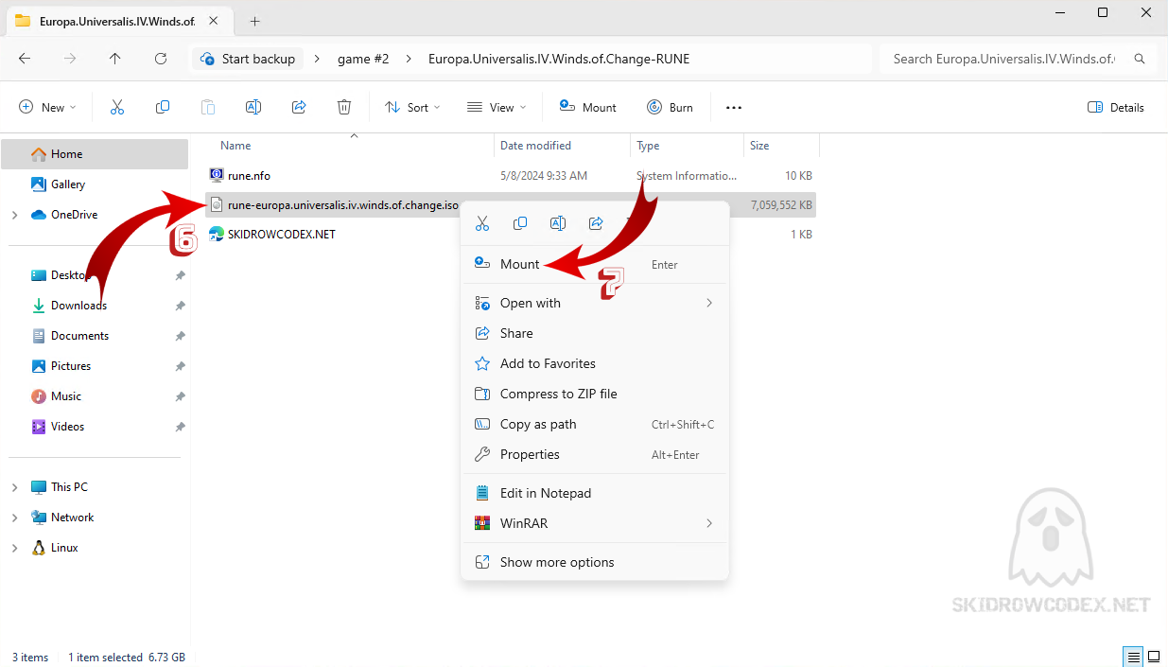
Task: Focus the Search Europa.Universalis search box
Action: pyautogui.click(x=1017, y=59)
